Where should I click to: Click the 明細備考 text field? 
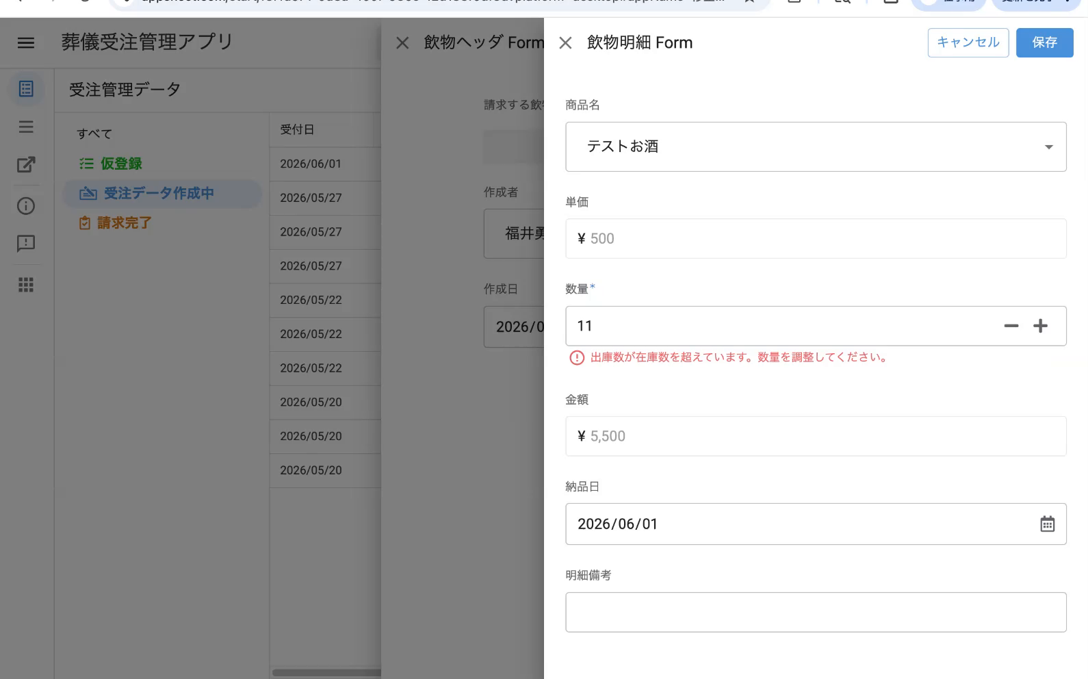pyautogui.click(x=816, y=612)
